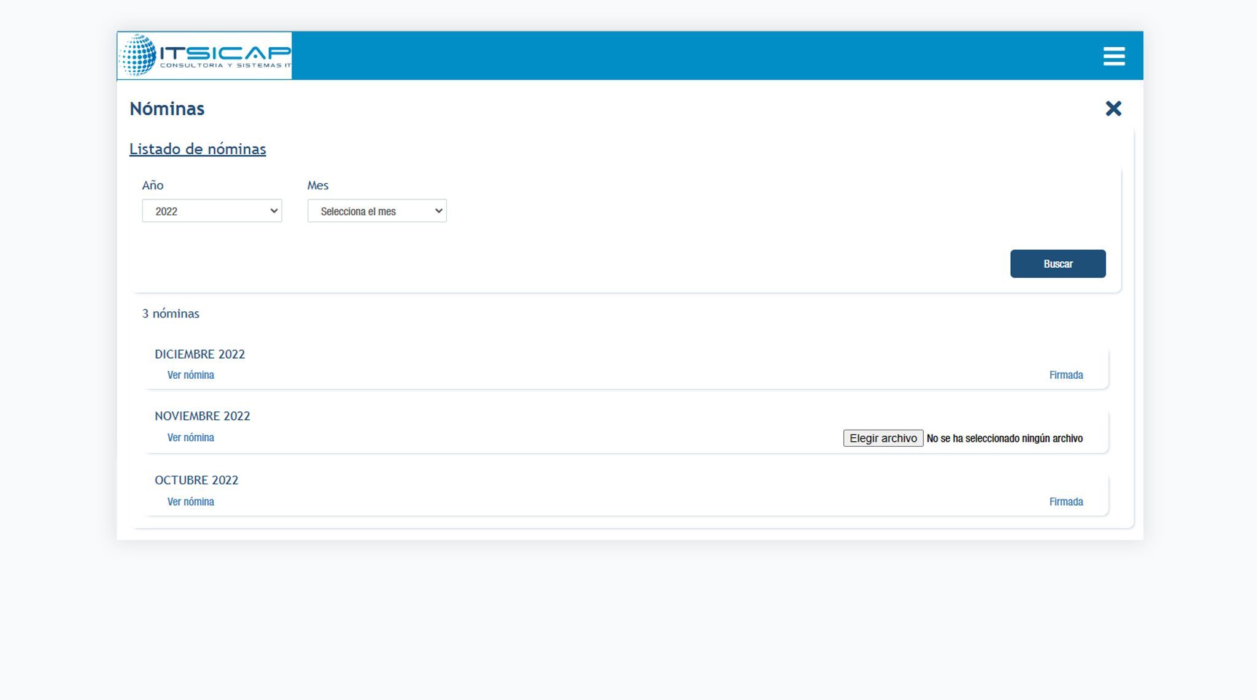Click Elegir archivo for Noviembre
The width and height of the screenshot is (1257, 700).
(x=883, y=438)
